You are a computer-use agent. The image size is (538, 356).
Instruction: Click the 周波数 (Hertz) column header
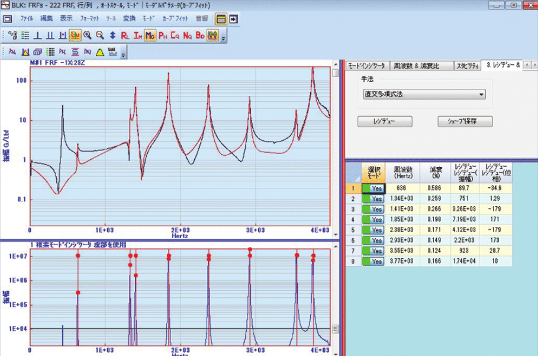click(x=402, y=172)
